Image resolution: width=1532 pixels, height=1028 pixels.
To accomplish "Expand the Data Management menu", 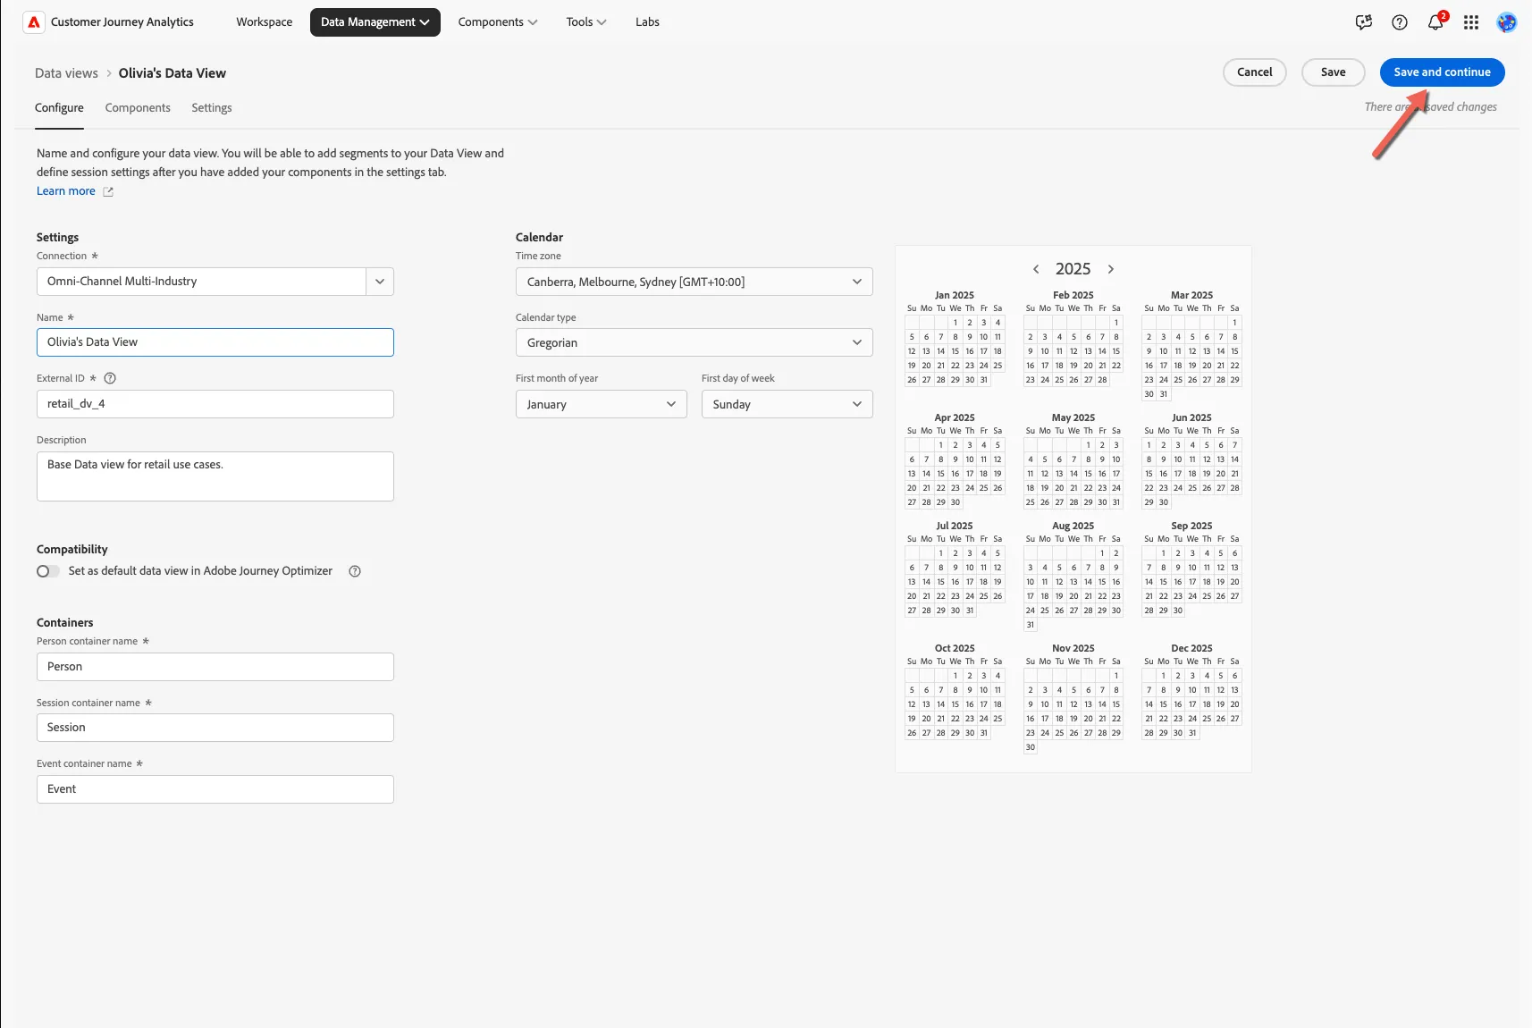I will point(375,22).
